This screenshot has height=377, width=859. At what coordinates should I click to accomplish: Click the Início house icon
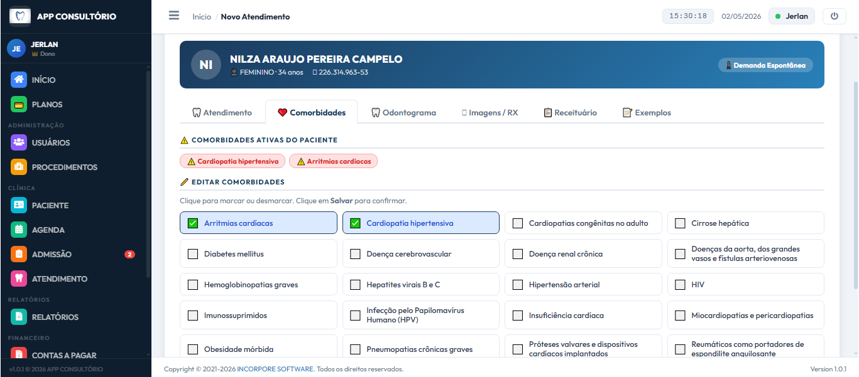coord(19,80)
